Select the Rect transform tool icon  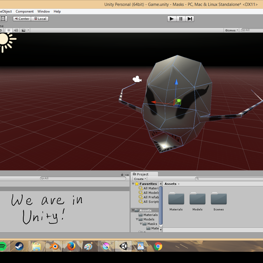click(x=3, y=19)
